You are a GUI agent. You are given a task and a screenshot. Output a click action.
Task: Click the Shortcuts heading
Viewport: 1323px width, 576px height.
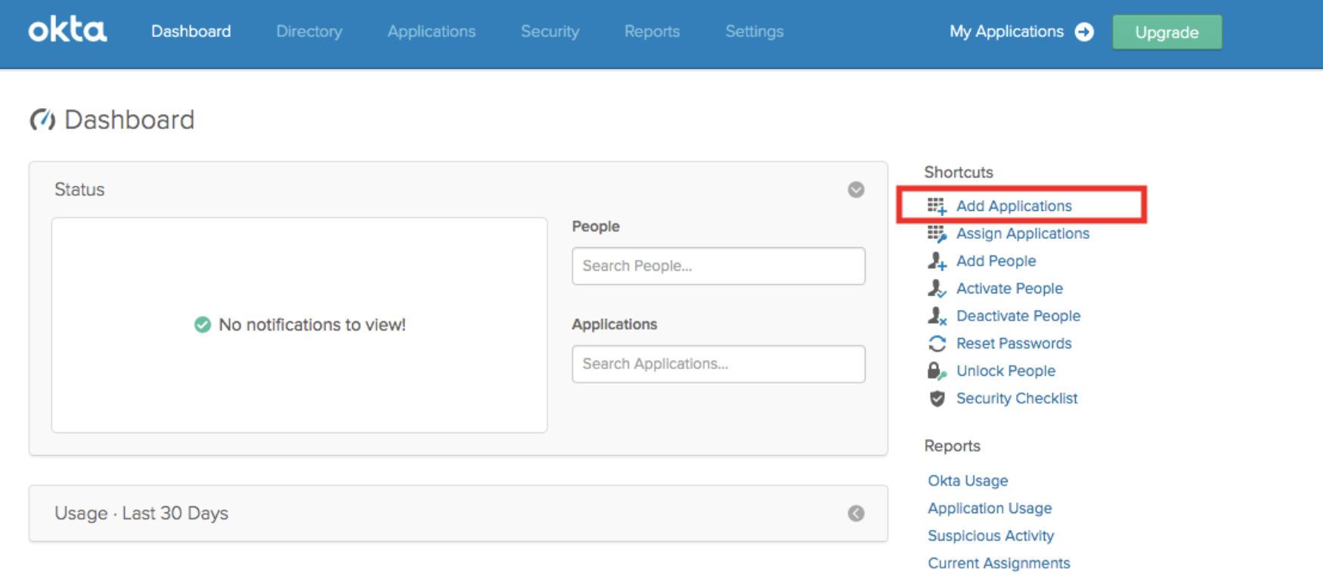(959, 172)
